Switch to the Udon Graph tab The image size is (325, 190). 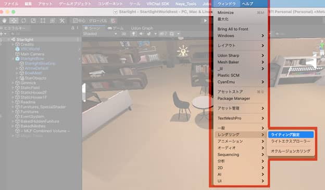pos(142,28)
